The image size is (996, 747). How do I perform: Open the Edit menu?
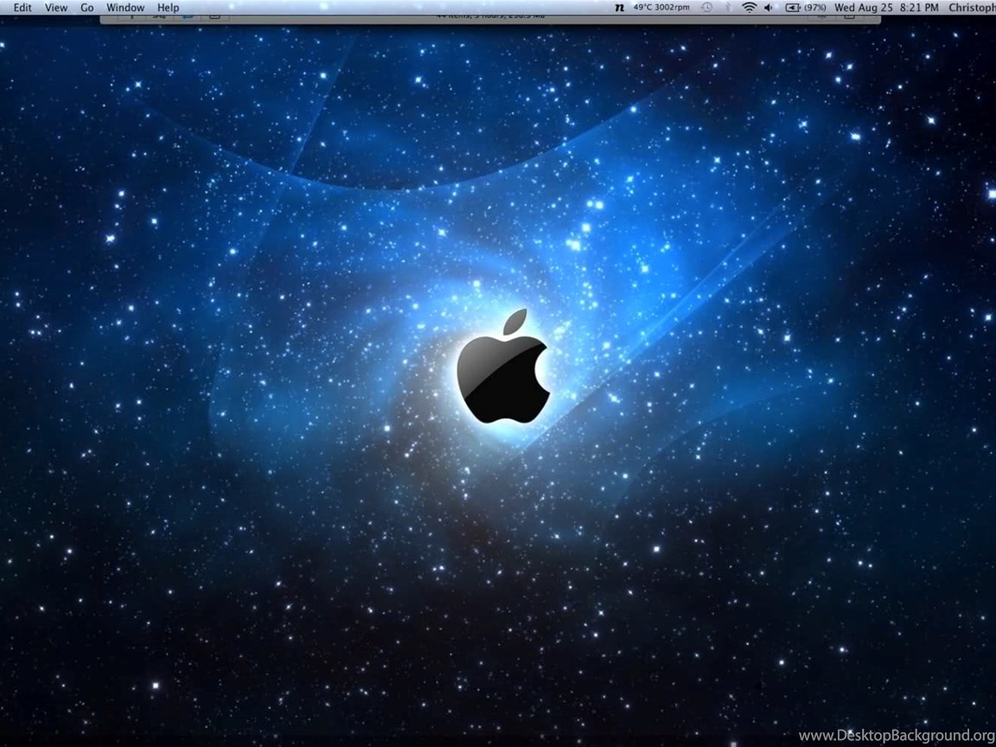point(22,8)
